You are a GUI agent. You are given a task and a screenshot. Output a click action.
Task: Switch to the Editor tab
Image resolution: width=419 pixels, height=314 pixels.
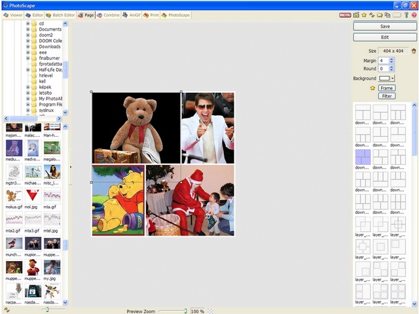pyautogui.click(x=34, y=15)
